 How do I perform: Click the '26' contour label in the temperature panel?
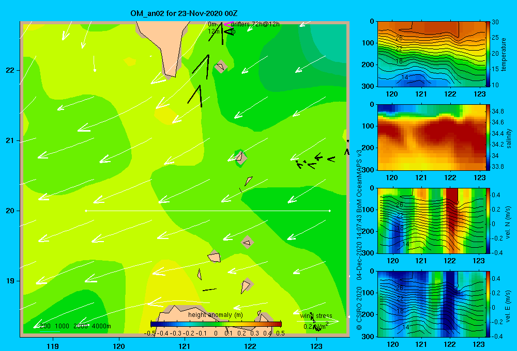point(399,38)
